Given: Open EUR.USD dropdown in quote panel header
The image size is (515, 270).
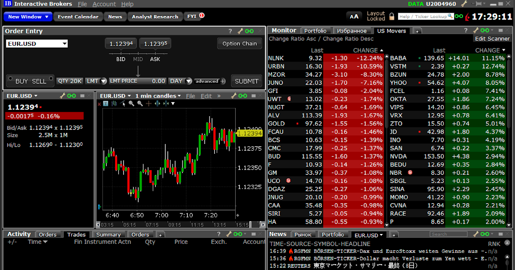Looking at the screenshot, I should click(x=36, y=96).
